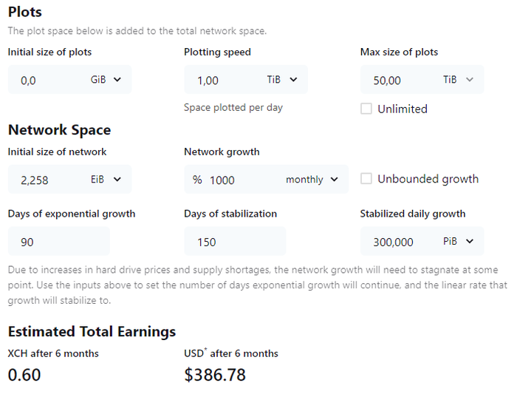Open the monthly network growth period dropdown
This screenshot has height=394, width=517.
[312, 179]
